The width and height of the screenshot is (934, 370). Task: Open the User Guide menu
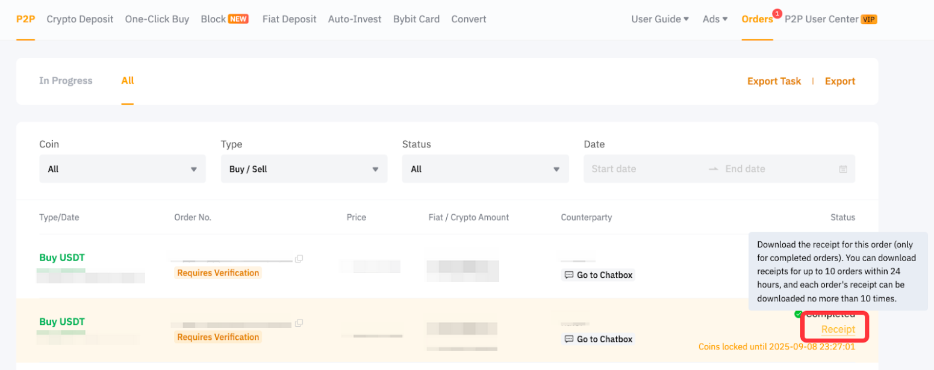pyautogui.click(x=660, y=19)
